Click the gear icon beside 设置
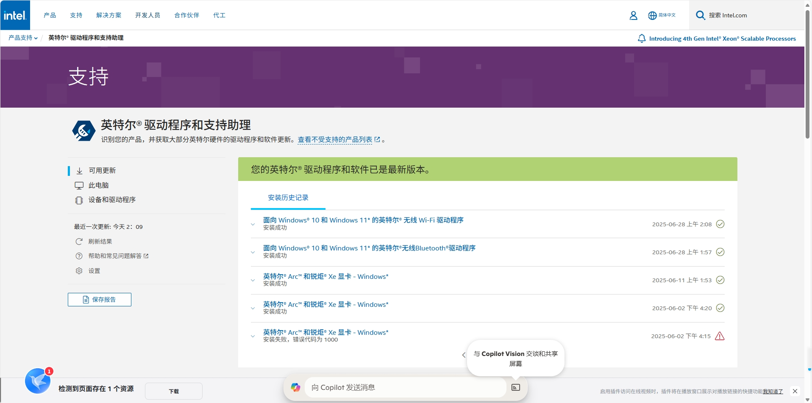812x403 pixels. tap(79, 271)
